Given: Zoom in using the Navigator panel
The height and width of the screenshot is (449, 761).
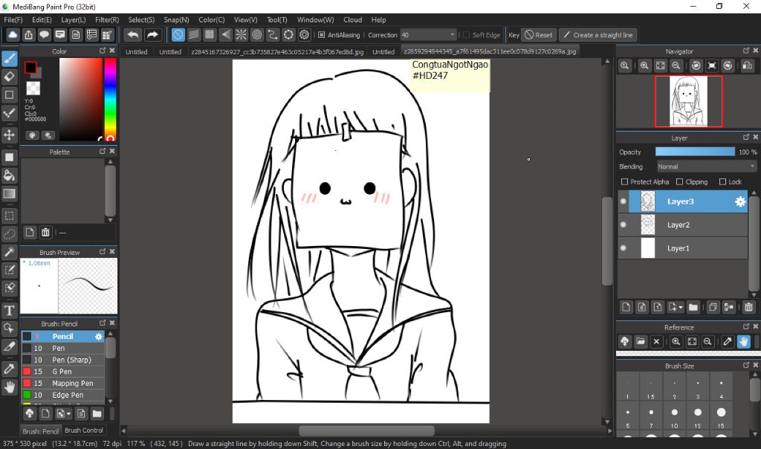Looking at the screenshot, I should pyautogui.click(x=644, y=65).
